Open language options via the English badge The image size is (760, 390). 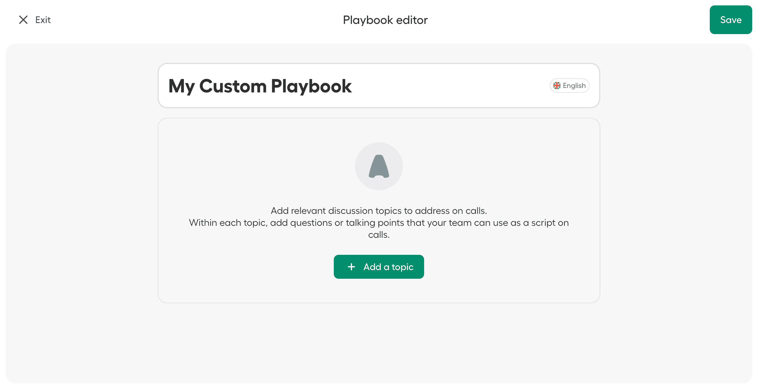click(569, 86)
